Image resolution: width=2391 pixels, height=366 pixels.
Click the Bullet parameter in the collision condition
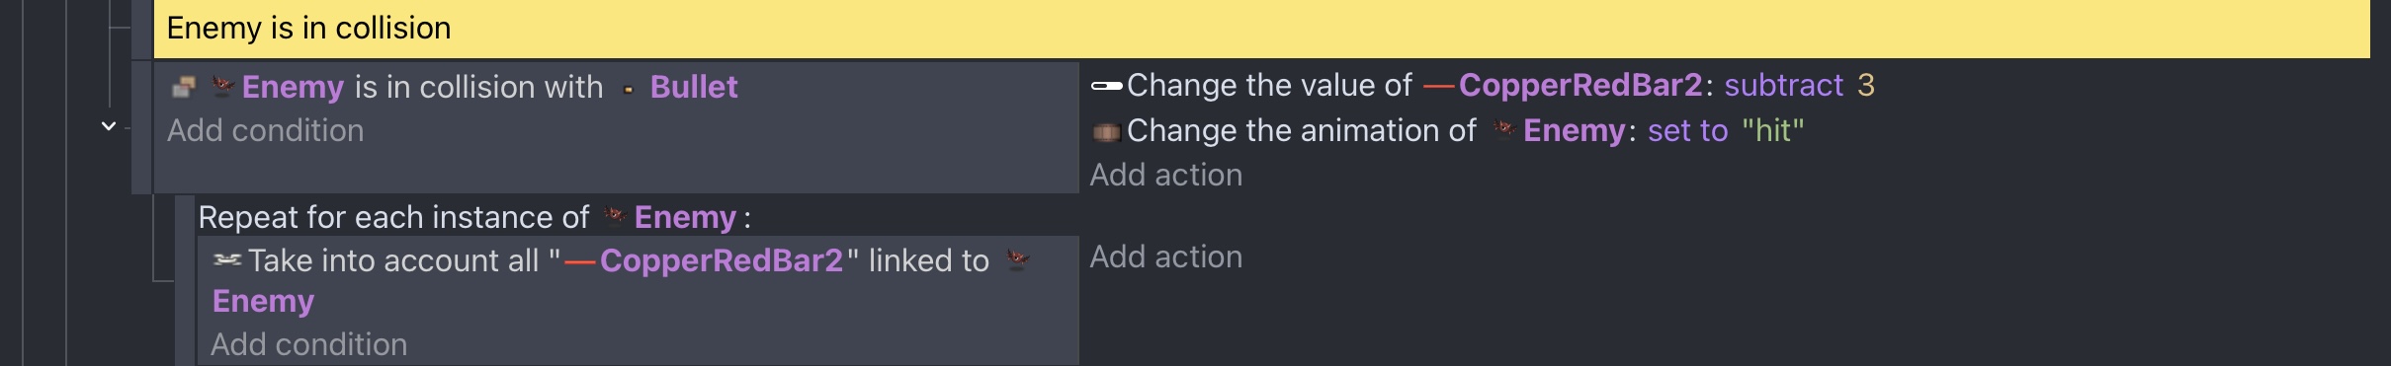click(x=694, y=87)
